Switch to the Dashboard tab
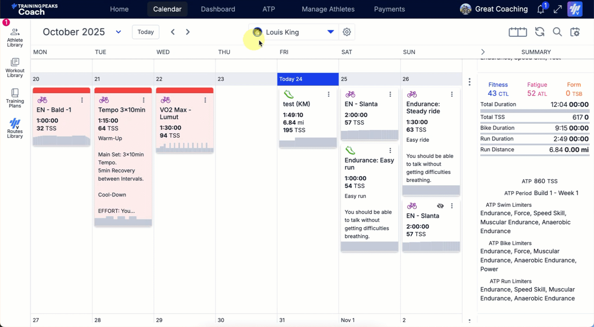The width and height of the screenshot is (594, 327). (218, 9)
